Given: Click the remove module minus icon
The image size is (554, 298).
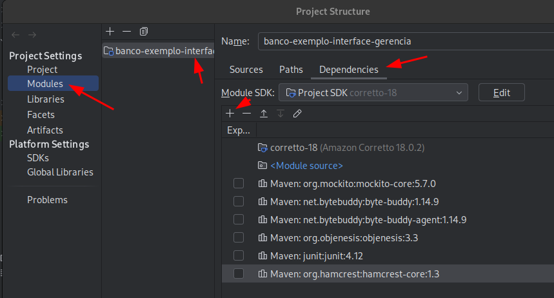Looking at the screenshot, I should [x=126, y=32].
